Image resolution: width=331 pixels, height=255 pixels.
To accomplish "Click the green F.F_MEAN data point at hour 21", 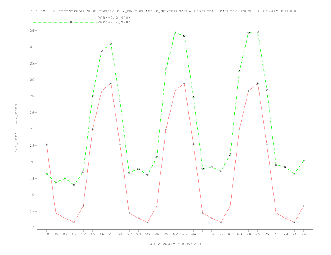I will 111,44.
